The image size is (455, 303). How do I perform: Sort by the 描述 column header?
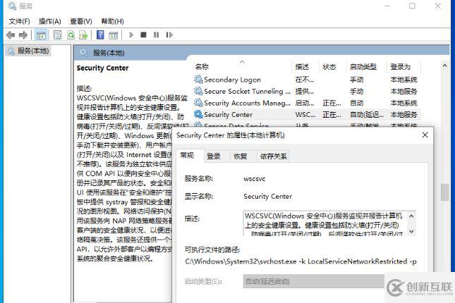(x=305, y=67)
